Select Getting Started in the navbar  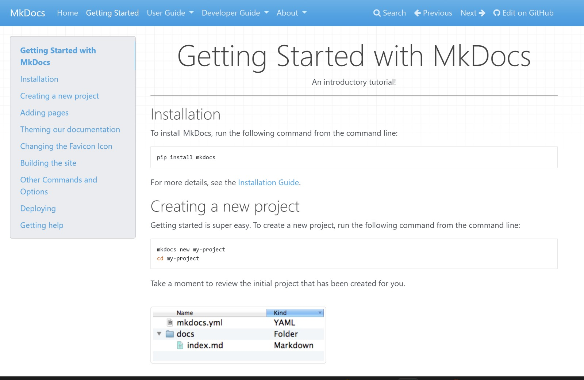112,13
